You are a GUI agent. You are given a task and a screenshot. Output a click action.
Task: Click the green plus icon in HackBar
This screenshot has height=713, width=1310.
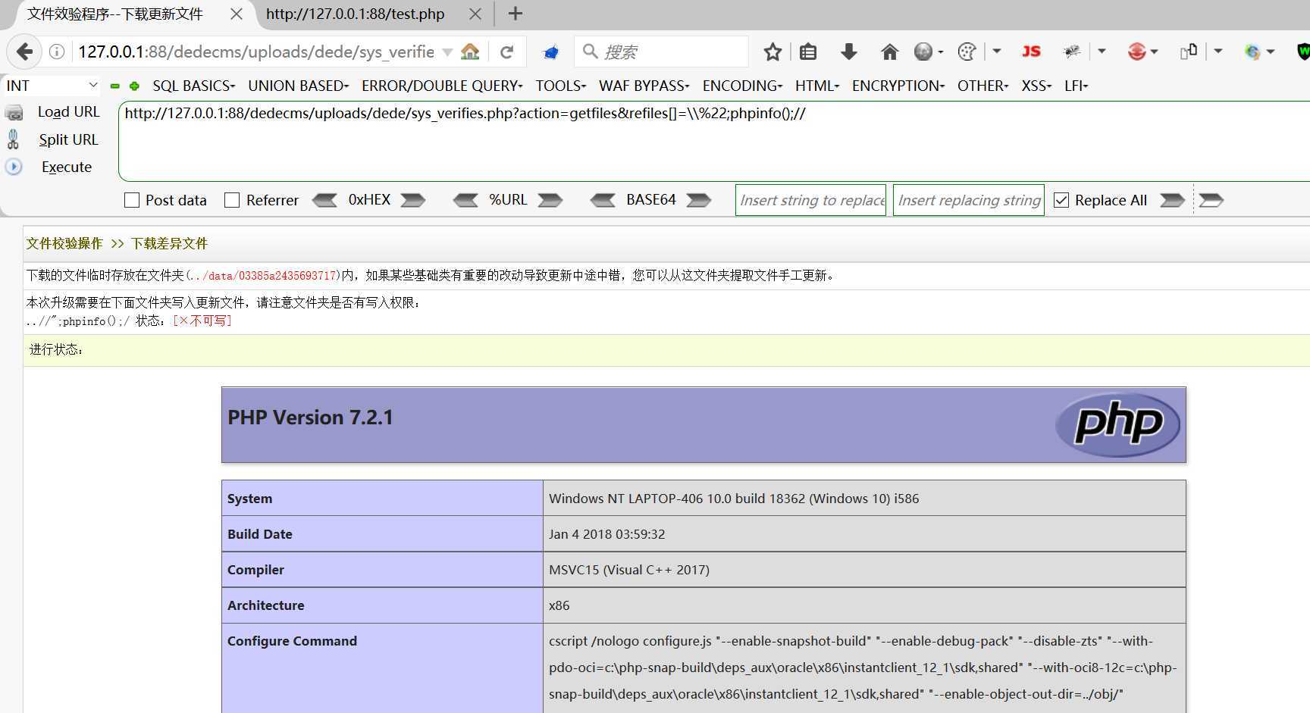pos(134,86)
